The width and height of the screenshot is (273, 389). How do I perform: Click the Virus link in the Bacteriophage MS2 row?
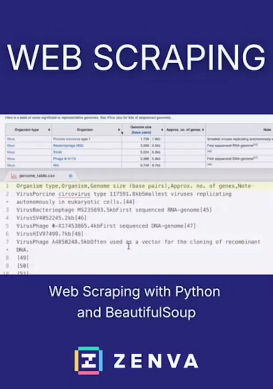pos(11,145)
